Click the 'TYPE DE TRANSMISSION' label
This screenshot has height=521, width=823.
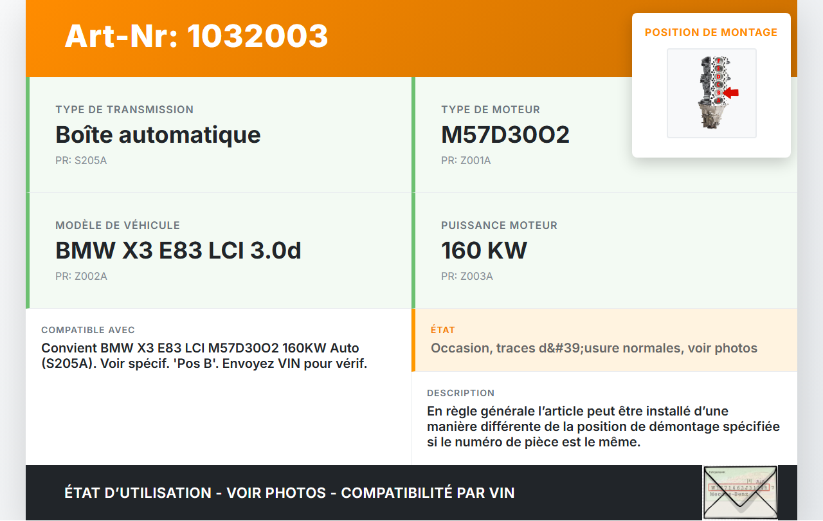tap(125, 110)
